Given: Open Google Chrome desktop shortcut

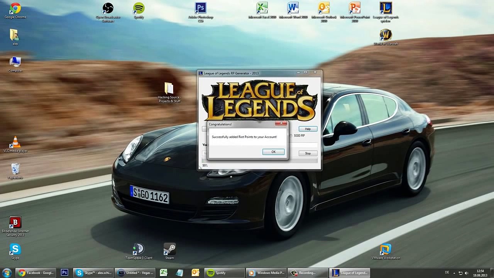Looking at the screenshot, I should coord(15,11).
